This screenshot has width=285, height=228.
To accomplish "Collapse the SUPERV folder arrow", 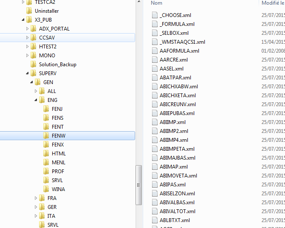I will tap(28, 73).
